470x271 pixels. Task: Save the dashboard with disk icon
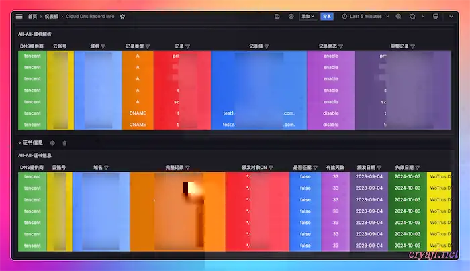click(277, 17)
